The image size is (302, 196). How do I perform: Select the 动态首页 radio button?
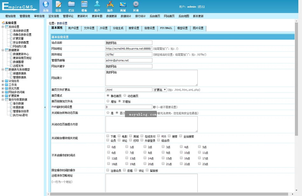coord(125,96)
